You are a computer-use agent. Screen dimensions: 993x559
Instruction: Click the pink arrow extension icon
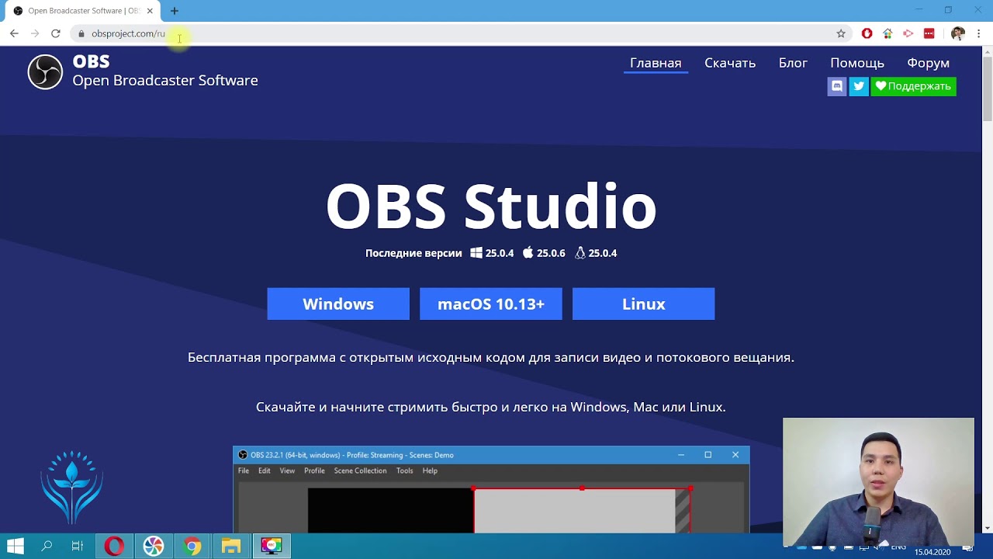tap(908, 33)
